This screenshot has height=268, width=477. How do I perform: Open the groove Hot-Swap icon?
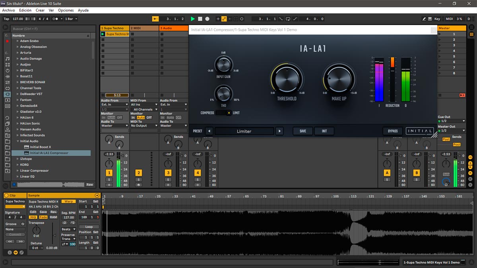pos(23,224)
